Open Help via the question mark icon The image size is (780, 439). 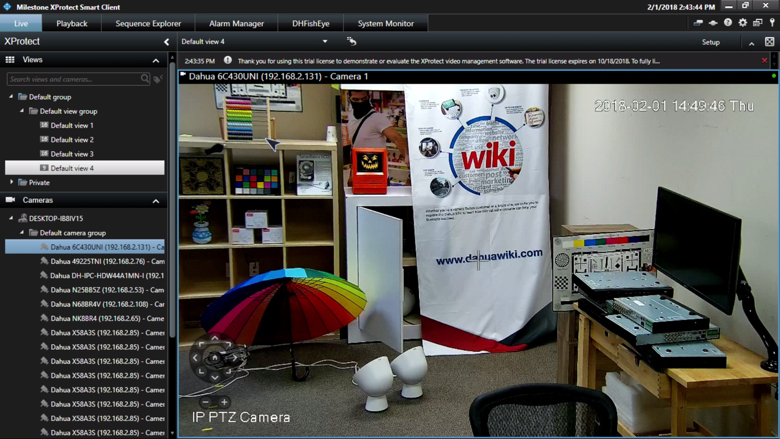pyautogui.click(x=728, y=23)
